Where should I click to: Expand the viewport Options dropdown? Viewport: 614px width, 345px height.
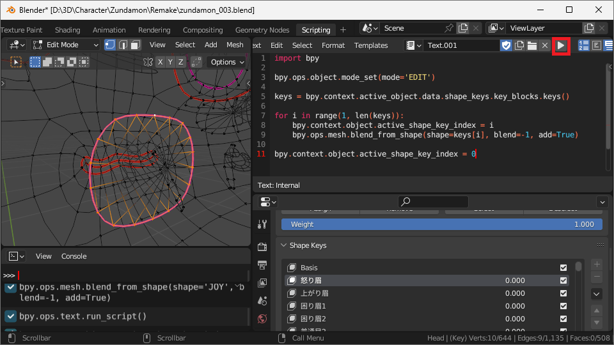click(228, 62)
